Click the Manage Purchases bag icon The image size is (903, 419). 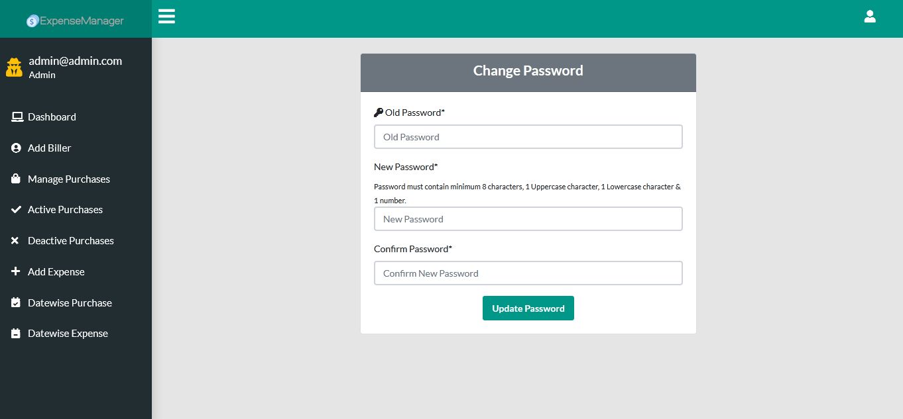coord(17,179)
